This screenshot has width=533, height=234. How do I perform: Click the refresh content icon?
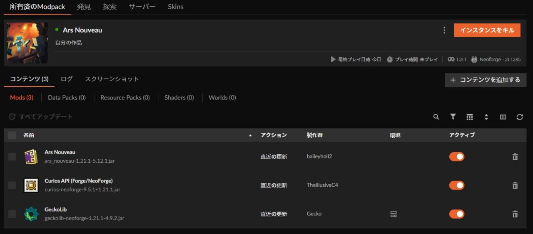(x=520, y=117)
